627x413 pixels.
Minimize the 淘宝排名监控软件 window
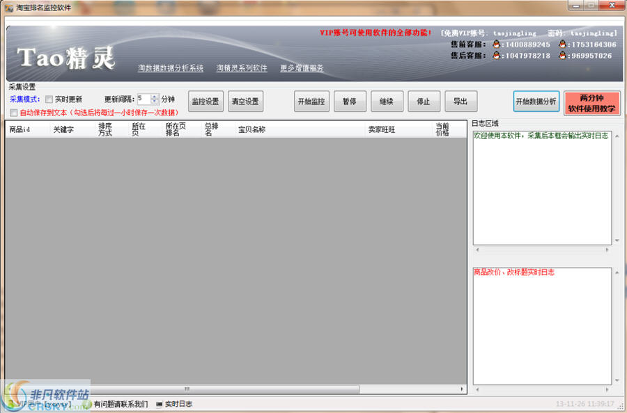pos(576,6)
